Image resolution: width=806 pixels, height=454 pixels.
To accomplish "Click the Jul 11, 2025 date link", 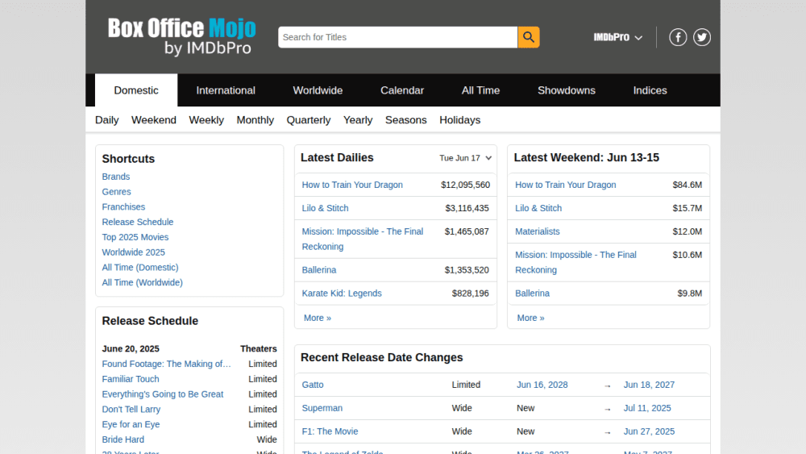I will pyautogui.click(x=647, y=408).
